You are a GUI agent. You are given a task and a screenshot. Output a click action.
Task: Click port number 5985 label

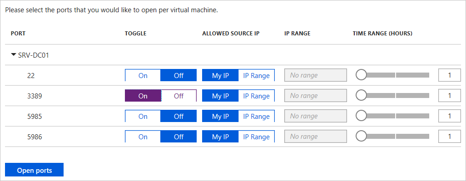[x=35, y=116]
